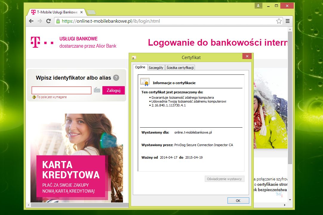Switch to the Szczegóły tab
323x215 pixels.
tap(156, 67)
